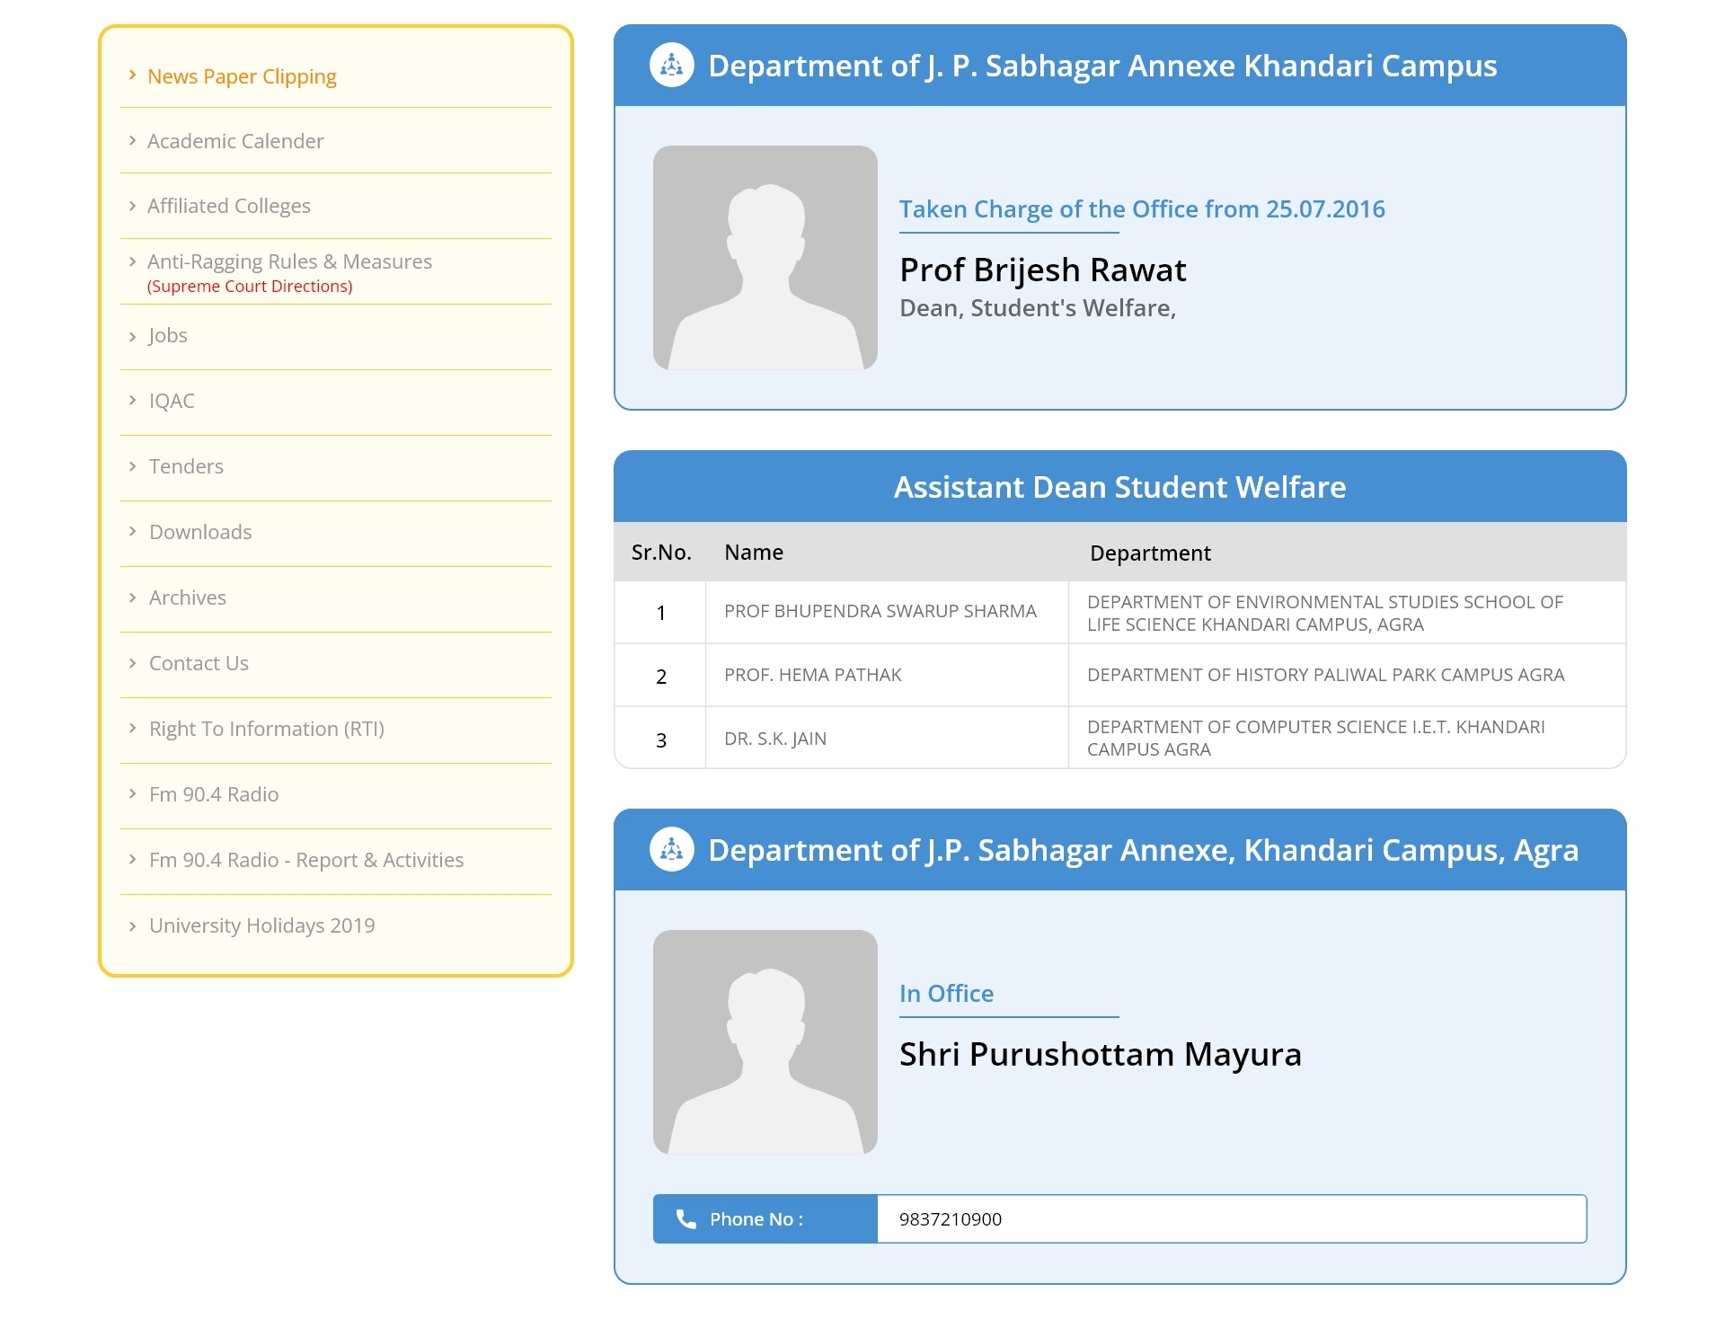This screenshot has height=1328, width=1725.
Task: Click the chevron beside News Paper Clipping
Action: [x=133, y=75]
